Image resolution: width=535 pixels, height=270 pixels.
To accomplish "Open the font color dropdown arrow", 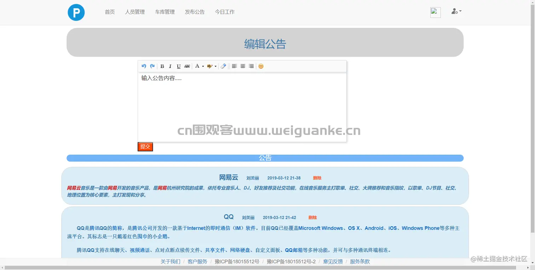I will pos(203,66).
